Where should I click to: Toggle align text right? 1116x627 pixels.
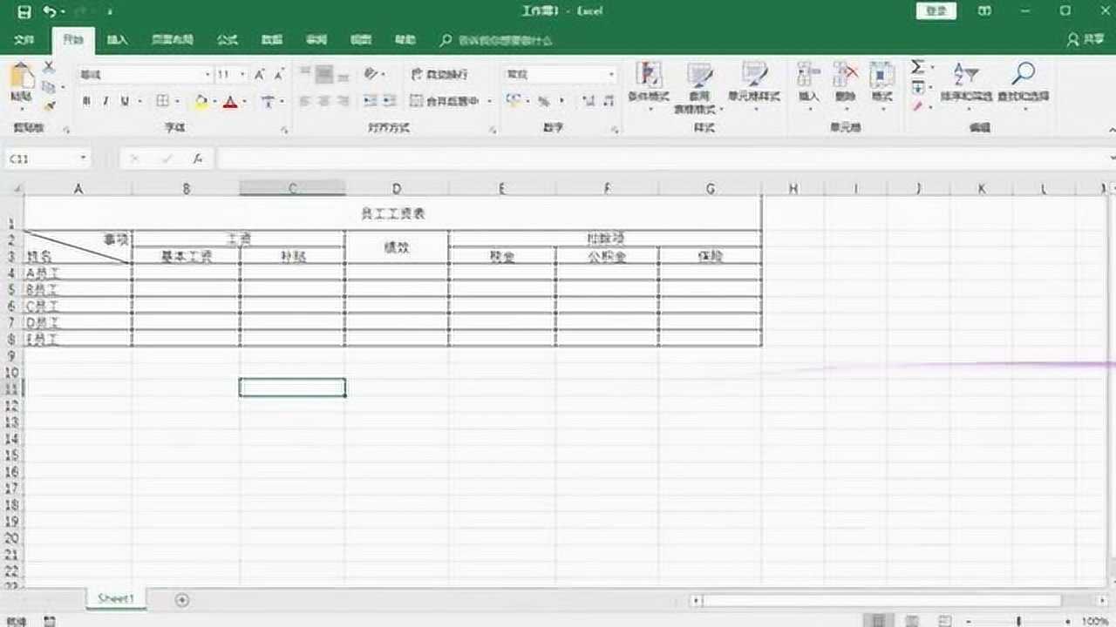click(344, 102)
